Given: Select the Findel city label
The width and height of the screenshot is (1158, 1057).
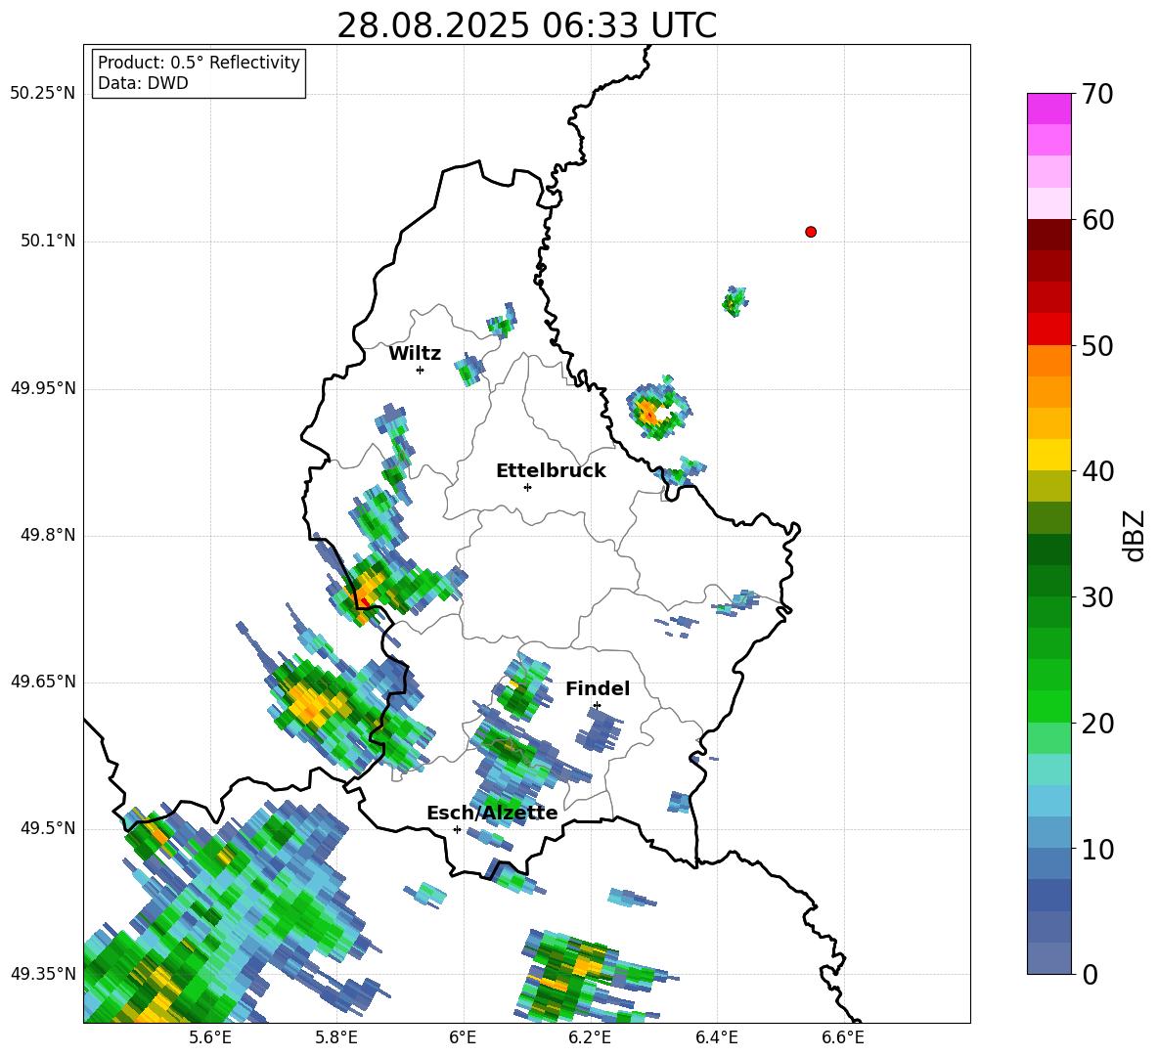Looking at the screenshot, I should [x=598, y=688].
